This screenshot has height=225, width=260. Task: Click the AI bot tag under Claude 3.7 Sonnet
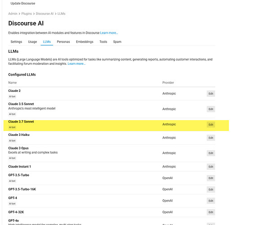click(12, 127)
